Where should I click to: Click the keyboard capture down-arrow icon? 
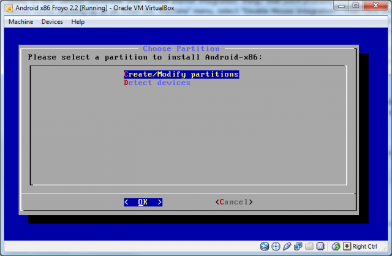coord(347,246)
